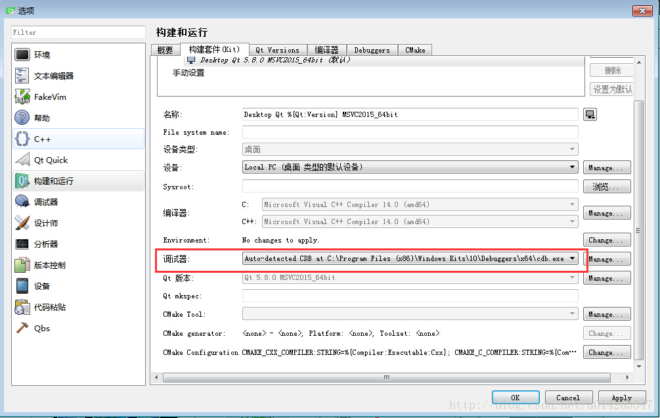Click Manage button next to 设备 dropdown
This screenshot has height=418, width=660.
607,168
